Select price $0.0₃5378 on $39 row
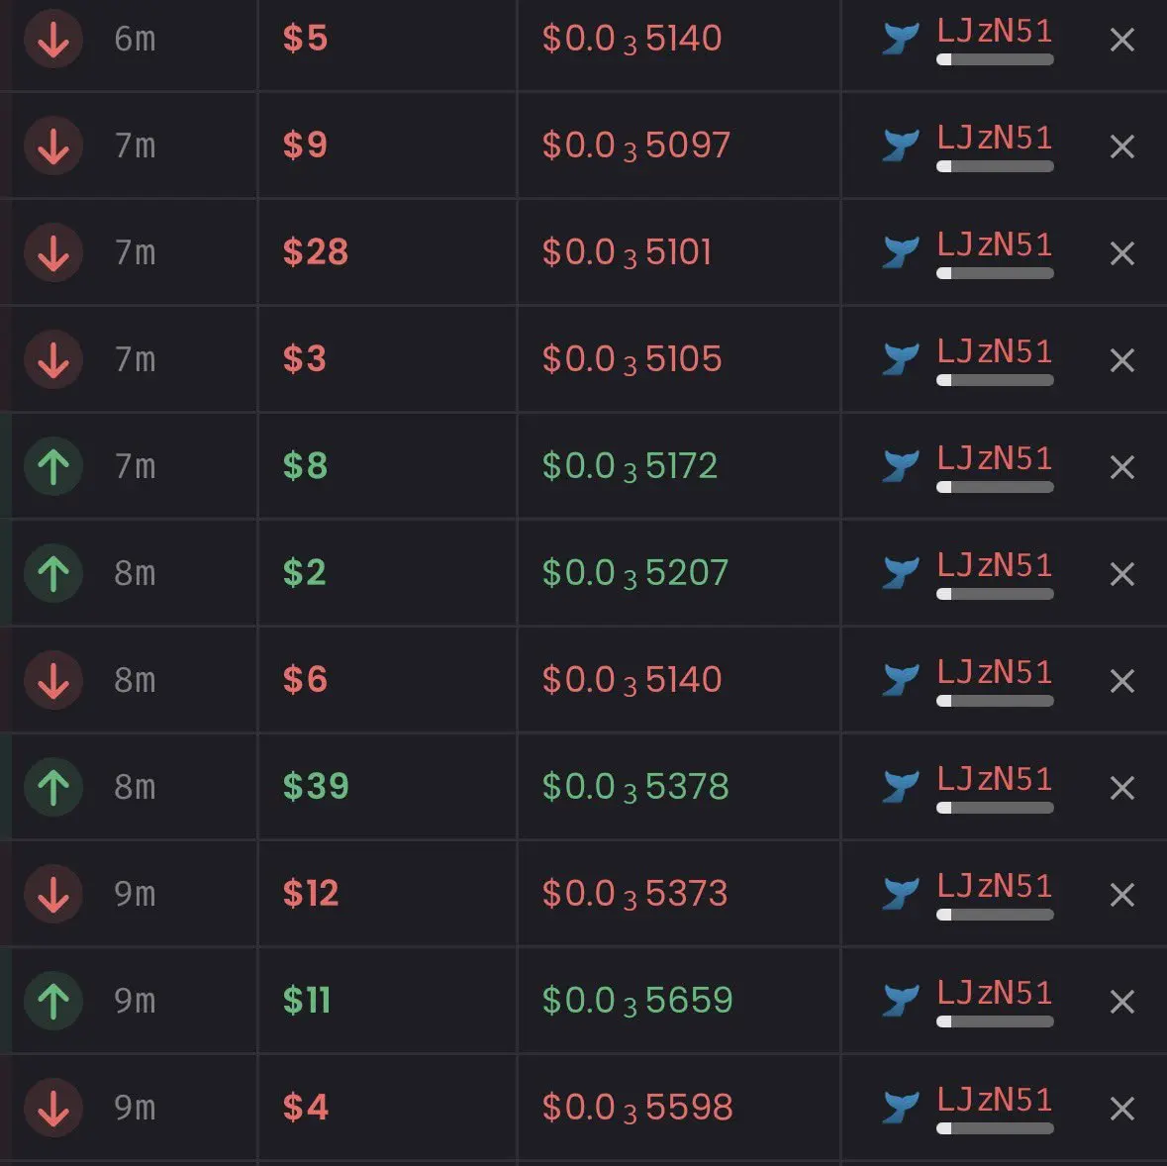The image size is (1167, 1166). click(635, 787)
